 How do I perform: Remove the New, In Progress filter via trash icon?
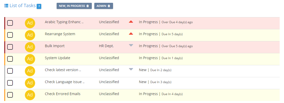[88, 6]
